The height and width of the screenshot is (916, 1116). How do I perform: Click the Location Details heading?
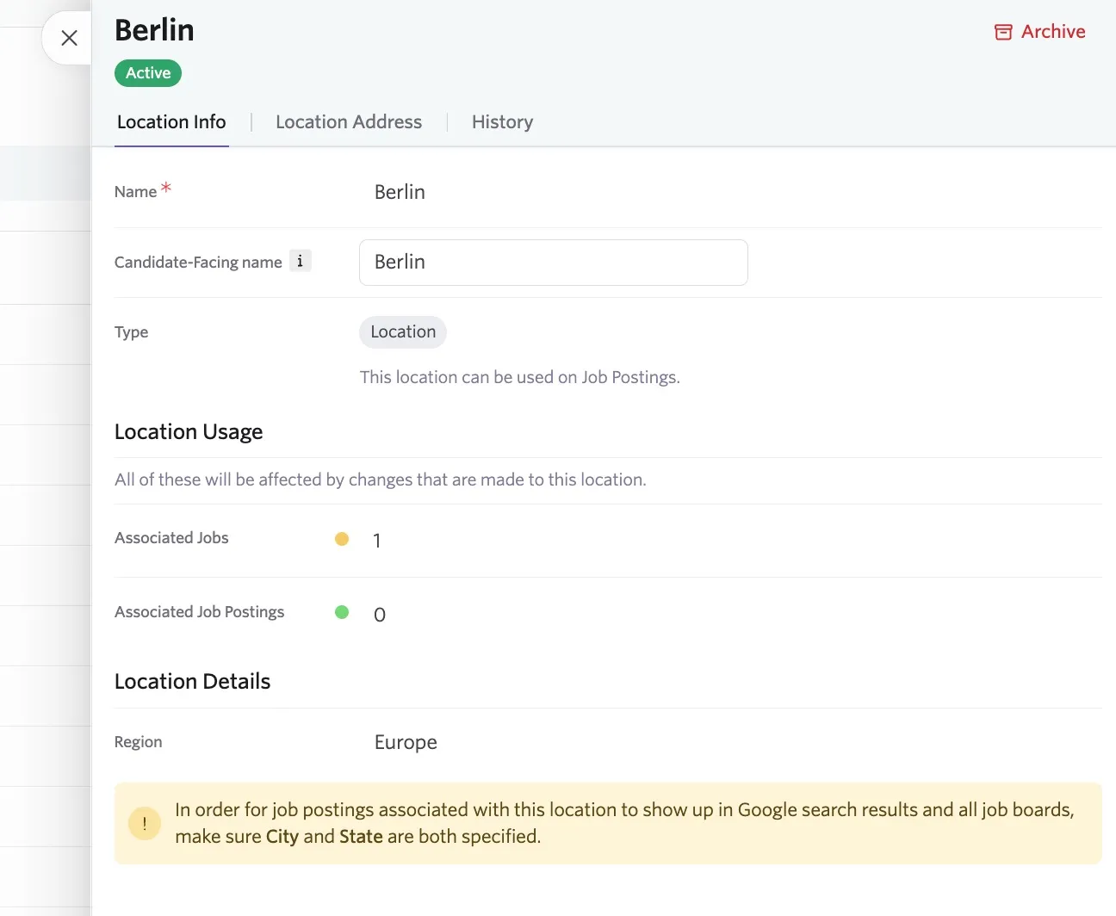coord(192,682)
